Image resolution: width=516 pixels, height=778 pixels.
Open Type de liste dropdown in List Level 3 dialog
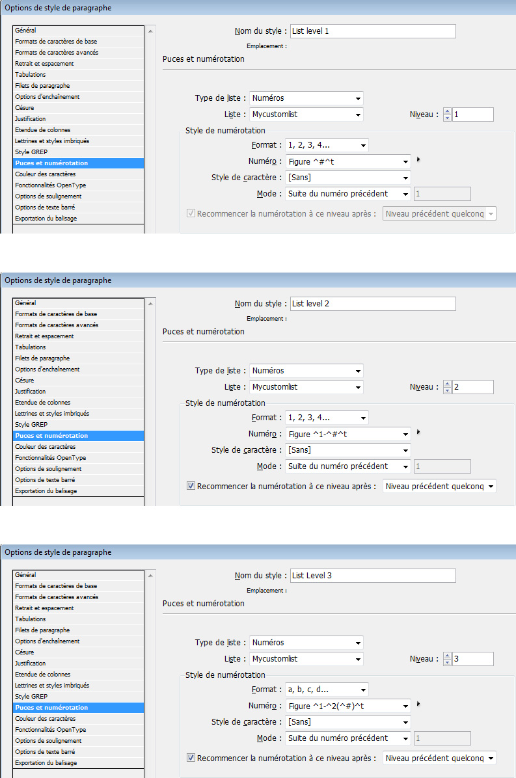click(x=306, y=643)
